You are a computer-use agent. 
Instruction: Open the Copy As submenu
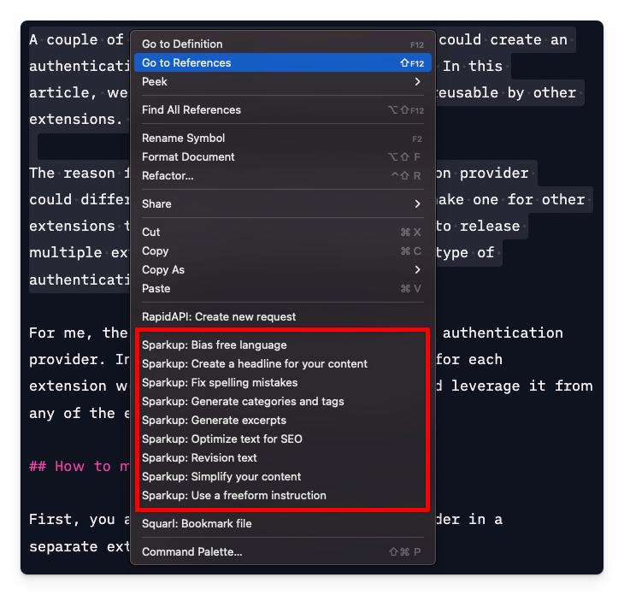(283, 269)
